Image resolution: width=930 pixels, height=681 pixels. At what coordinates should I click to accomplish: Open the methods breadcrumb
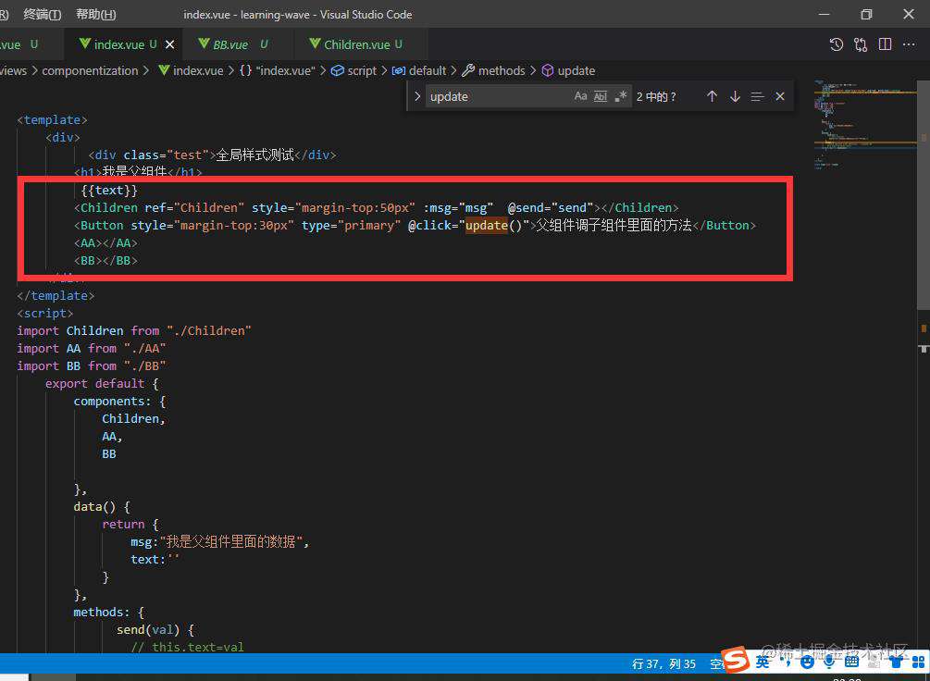pos(493,70)
